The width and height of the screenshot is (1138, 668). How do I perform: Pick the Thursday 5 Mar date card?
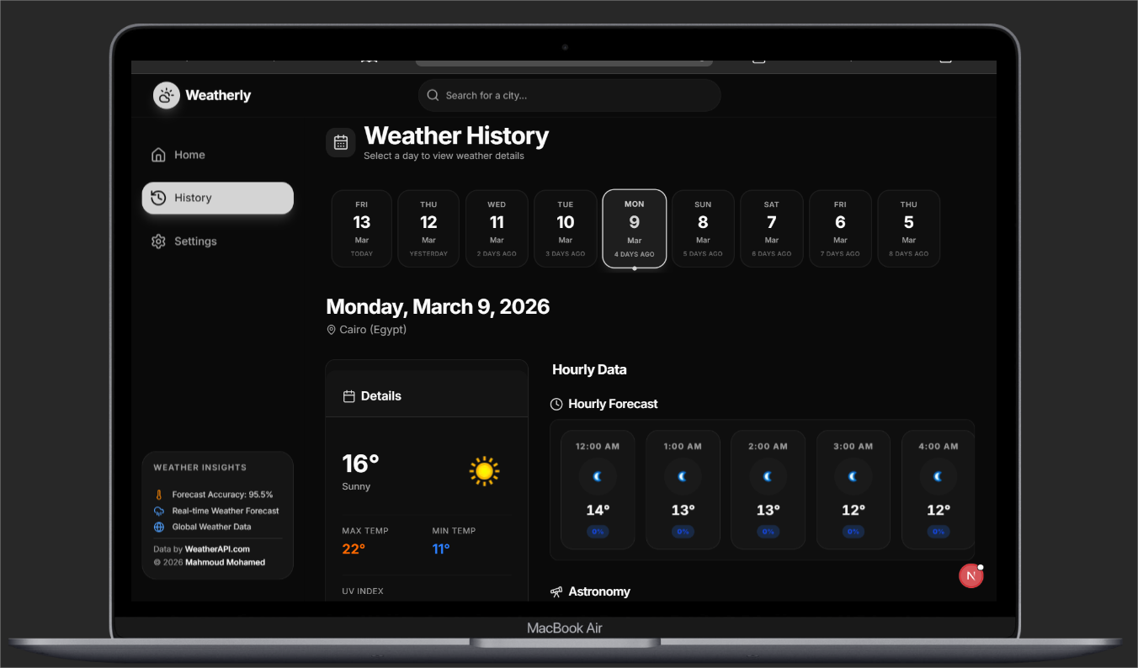(908, 229)
